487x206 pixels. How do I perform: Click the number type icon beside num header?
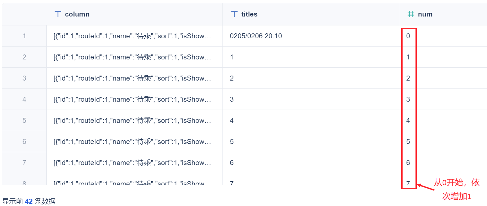[x=411, y=14]
